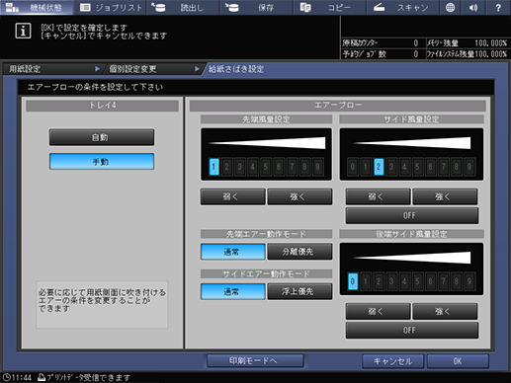Go back to 個別設定変更 breadcrumb

tap(153, 69)
